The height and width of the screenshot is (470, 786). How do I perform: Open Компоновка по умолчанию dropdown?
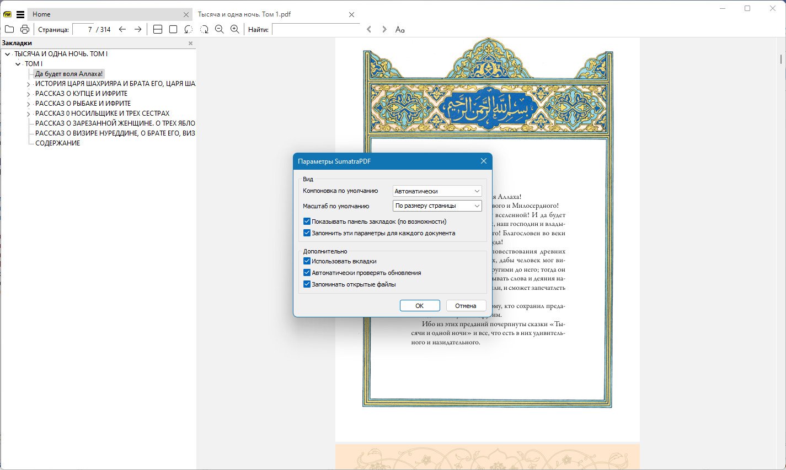click(x=437, y=191)
